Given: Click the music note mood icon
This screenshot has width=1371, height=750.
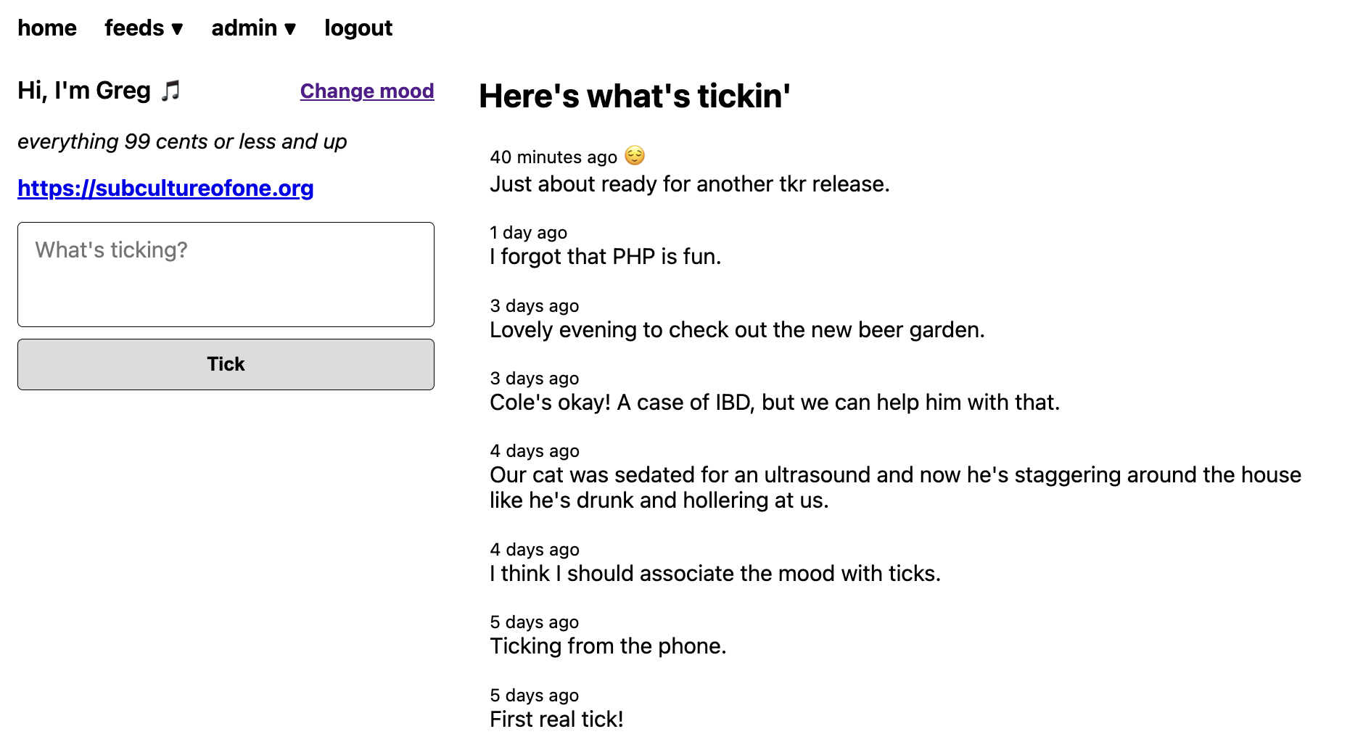Looking at the screenshot, I should (x=170, y=91).
